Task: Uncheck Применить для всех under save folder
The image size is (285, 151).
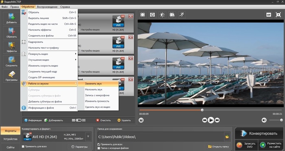Action: click(99, 144)
